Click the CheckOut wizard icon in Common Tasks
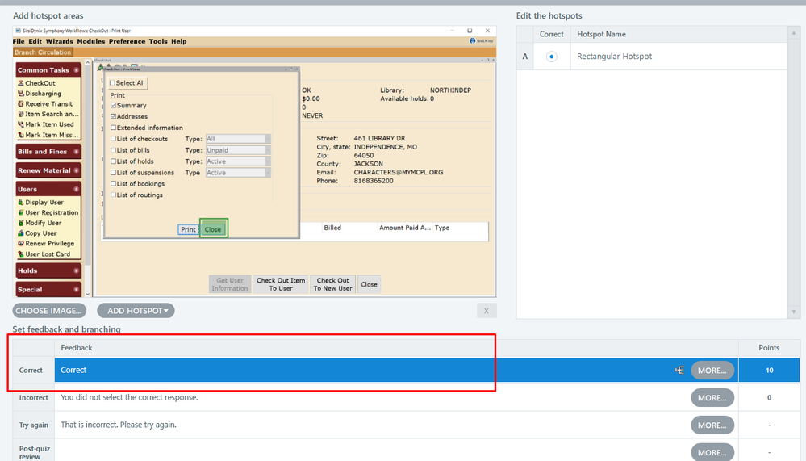The width and height of the screenshot is (806, 461). (x=20, y=83)
